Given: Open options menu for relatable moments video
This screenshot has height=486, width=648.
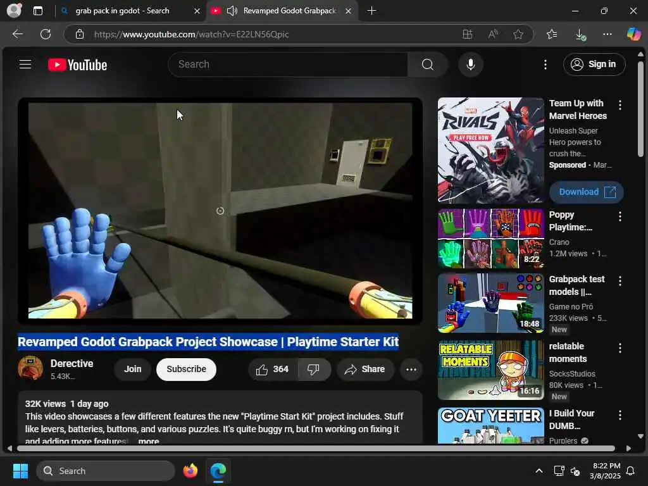Looking at the screenshot, I should click(x=620, y=349).
